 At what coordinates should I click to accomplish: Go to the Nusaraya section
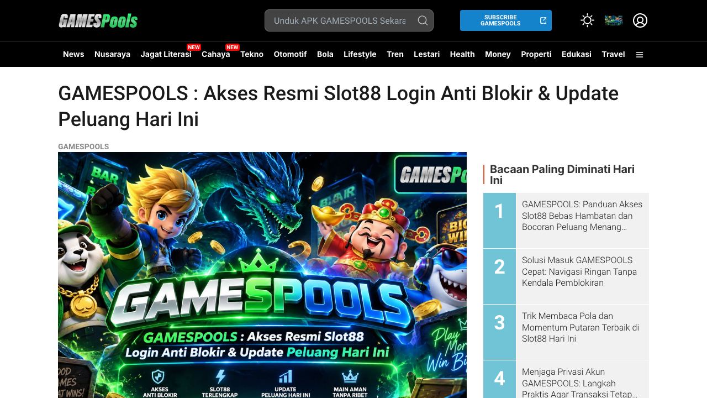112,54
